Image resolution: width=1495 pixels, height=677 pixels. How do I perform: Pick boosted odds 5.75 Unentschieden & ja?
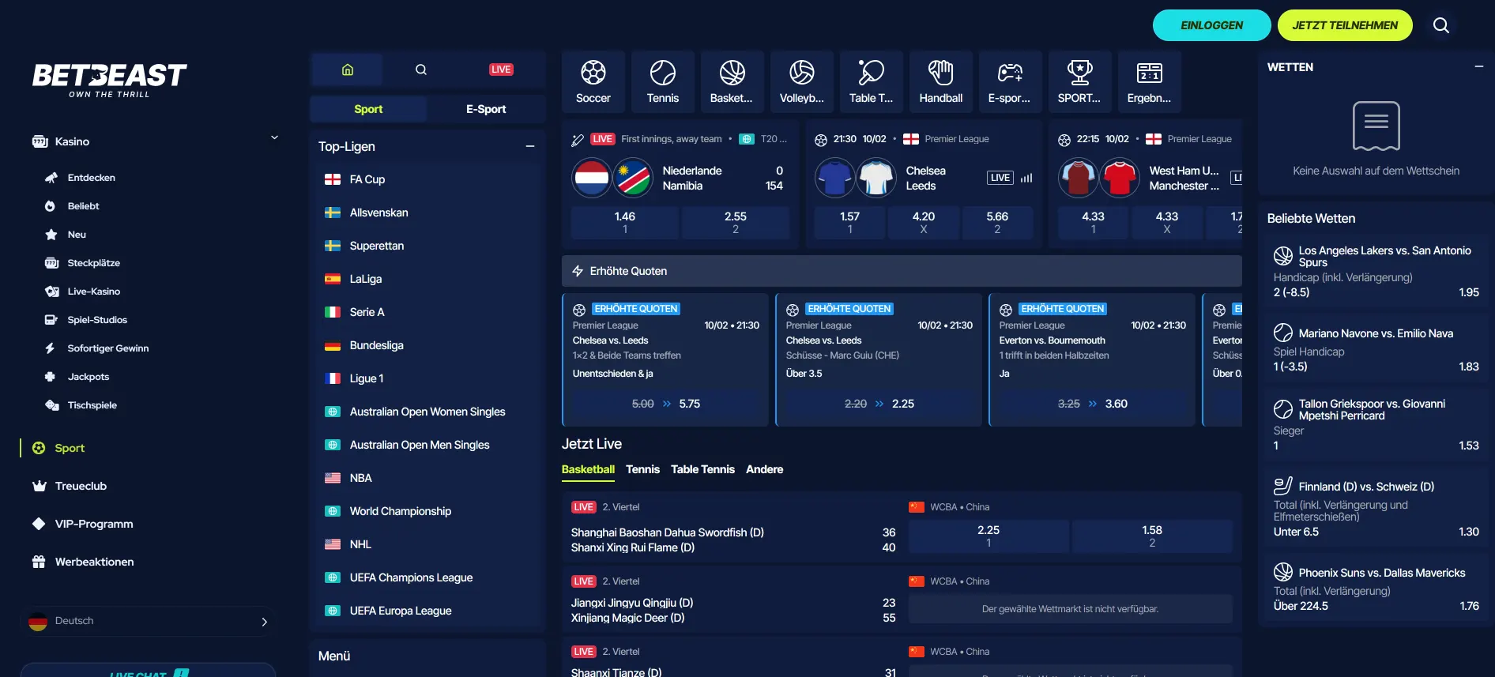665,404
